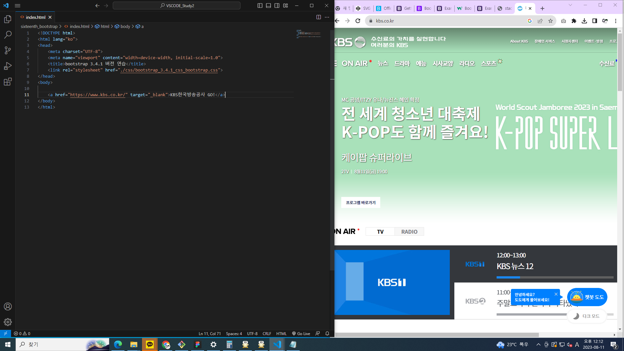This screenshot has height=351, width=624.
Task: Select the RADIO tab in On Air section
Action: (409, 232)
